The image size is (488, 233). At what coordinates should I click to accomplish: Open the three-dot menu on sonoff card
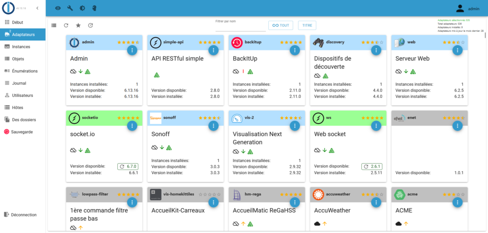point(213,126)
